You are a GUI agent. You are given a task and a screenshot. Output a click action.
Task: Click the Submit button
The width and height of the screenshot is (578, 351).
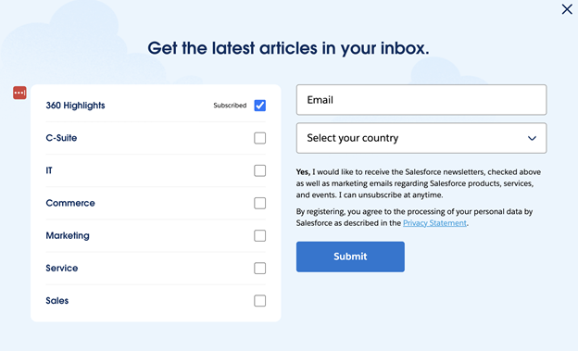pyautogui.click(x=350, y=257)
